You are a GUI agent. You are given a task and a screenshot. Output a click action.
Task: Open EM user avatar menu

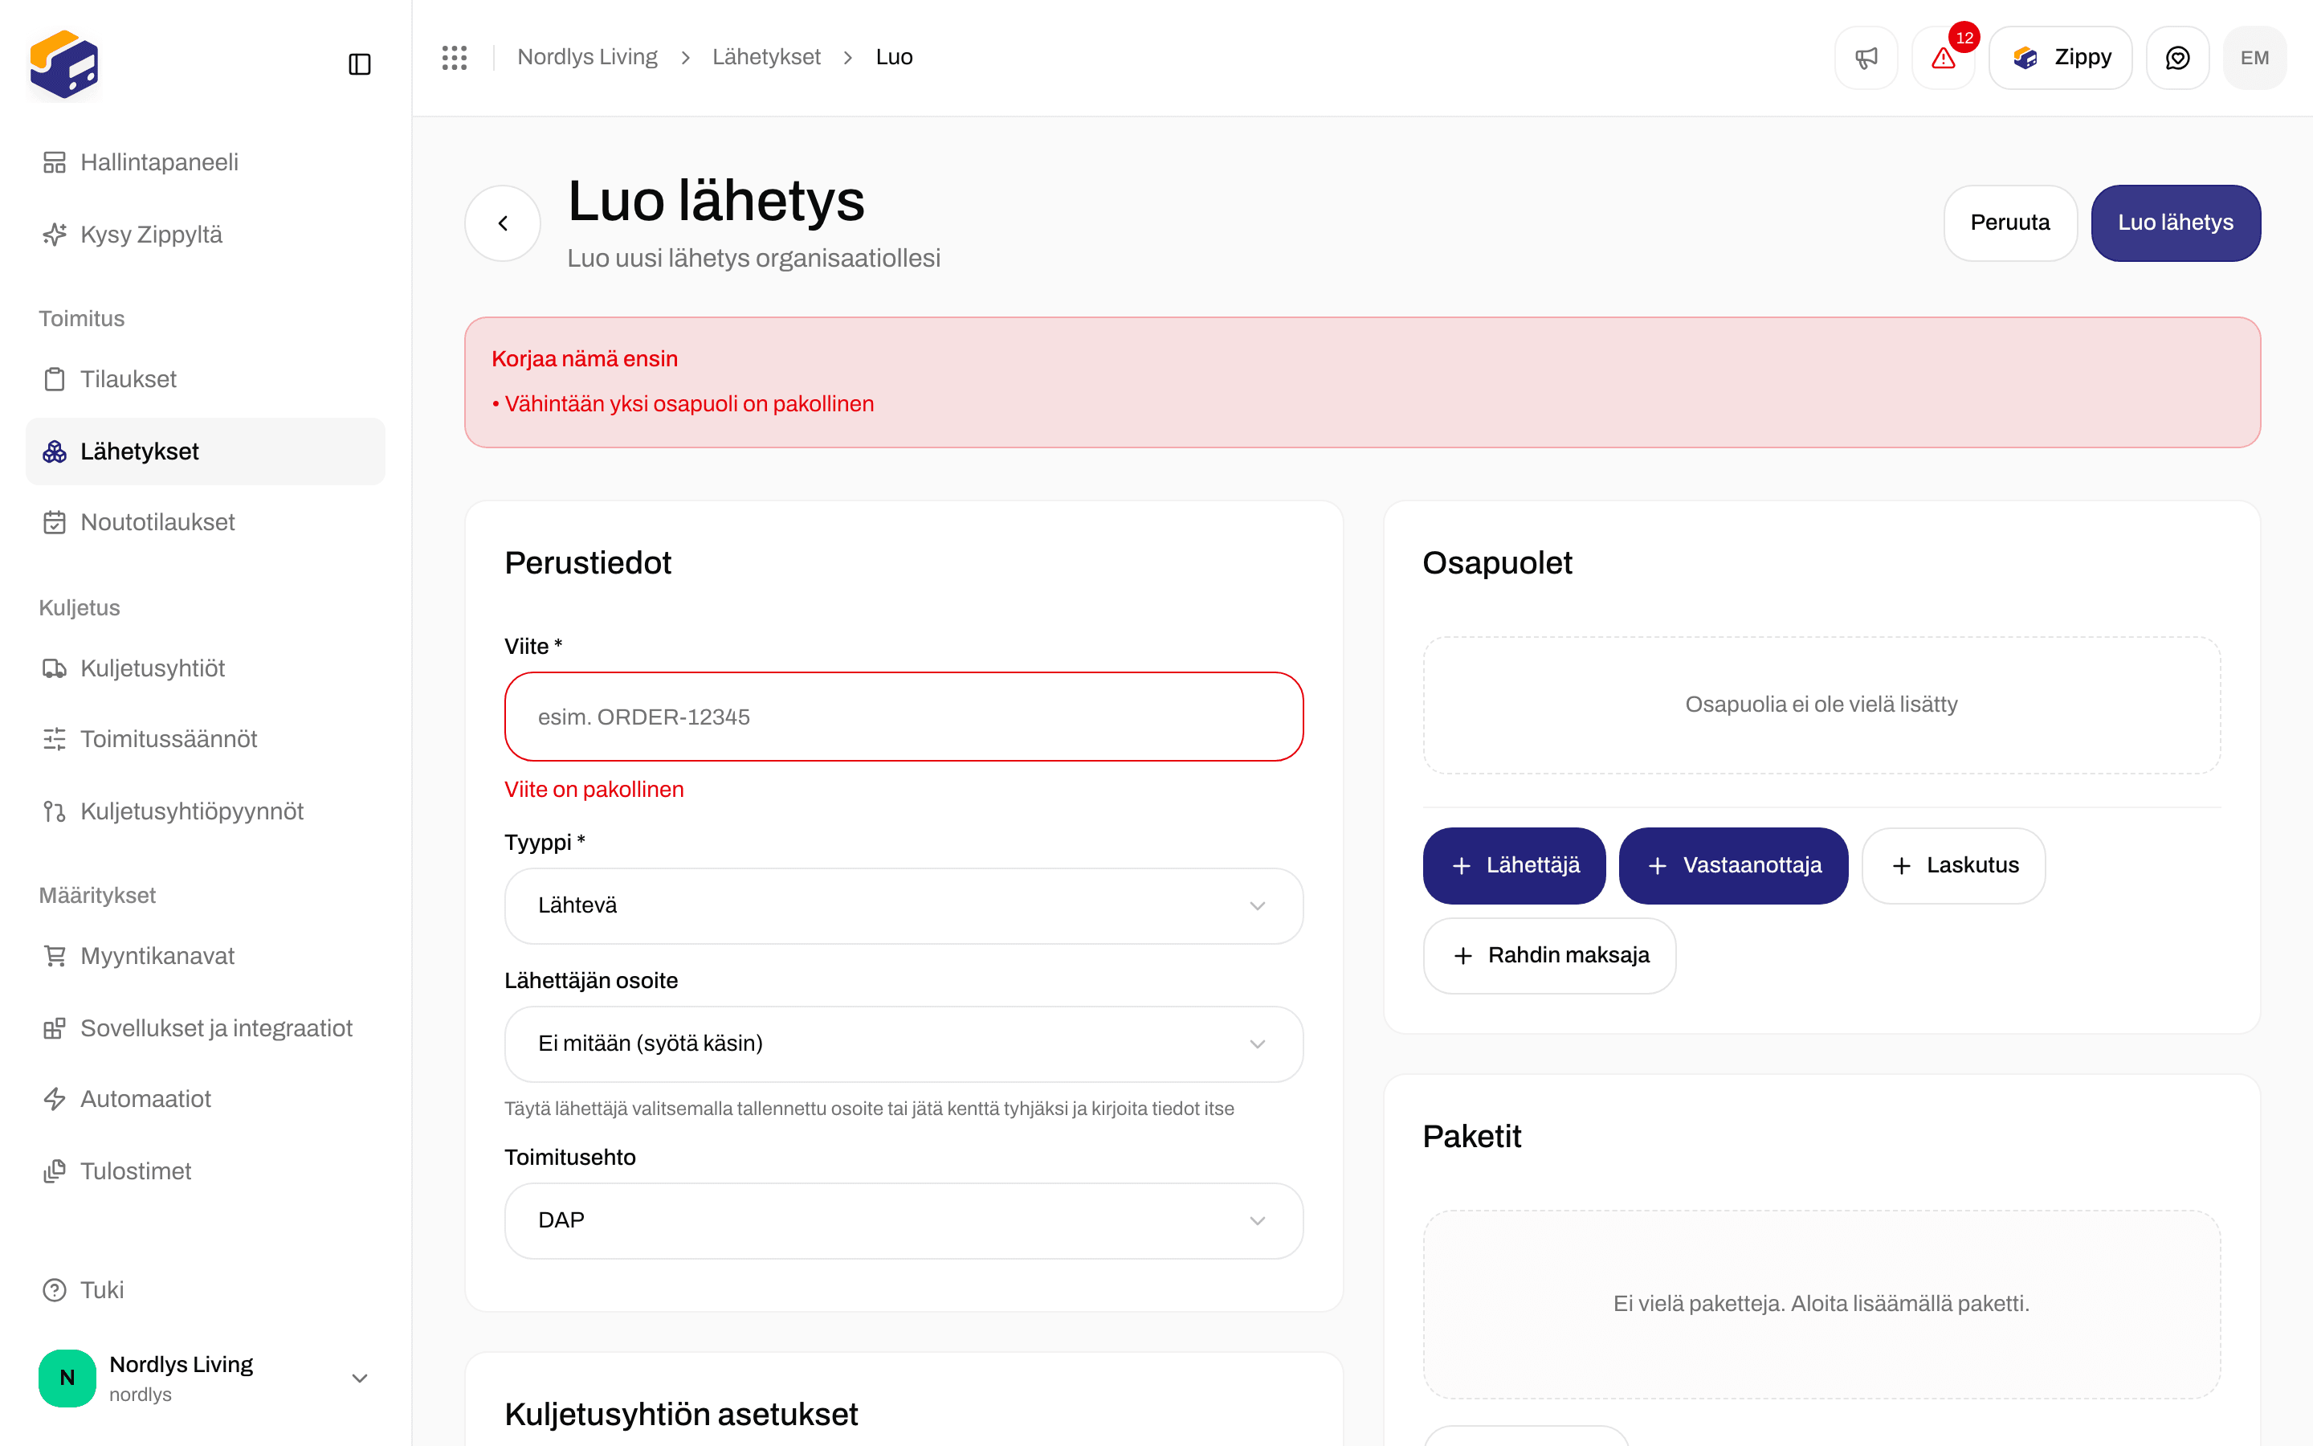[2254, 57]
